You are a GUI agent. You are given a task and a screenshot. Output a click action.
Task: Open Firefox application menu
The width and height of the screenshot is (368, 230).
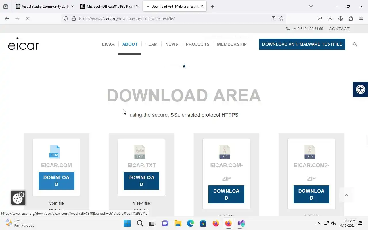point(361,19)
